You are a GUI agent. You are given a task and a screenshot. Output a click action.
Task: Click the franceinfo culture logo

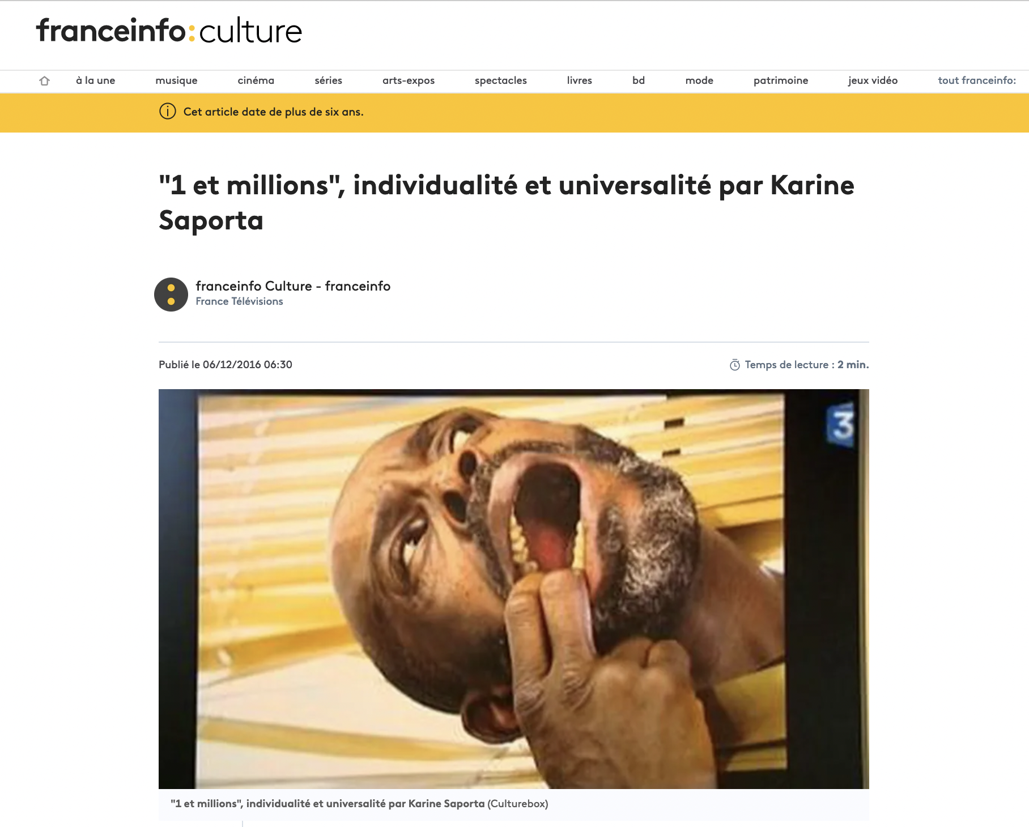(169, 31)
